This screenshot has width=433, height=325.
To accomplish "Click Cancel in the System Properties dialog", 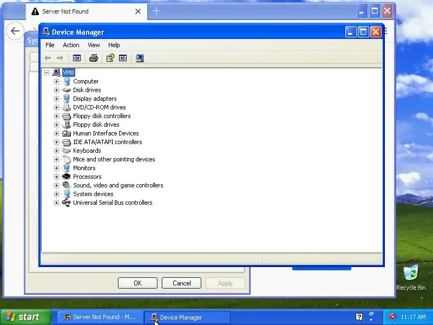I will (181, 283).
